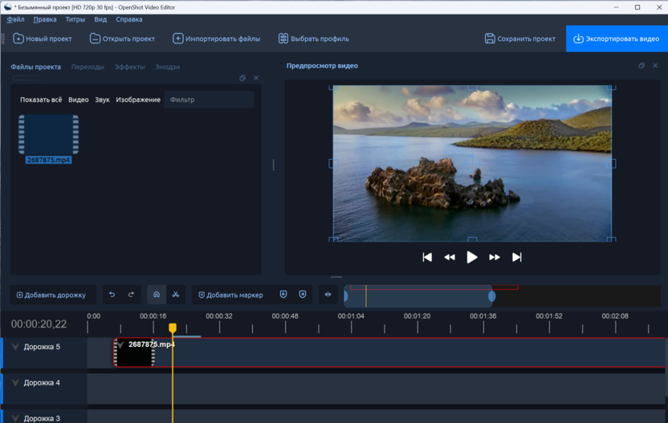Open the Титры menu
This screenshot has width=668, height=423.
point(75,19)
